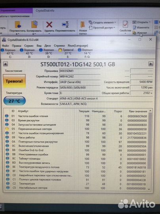Select row Температура воздушного потока
This screenshot has width=160, height=214.
(x=76, y=167)
